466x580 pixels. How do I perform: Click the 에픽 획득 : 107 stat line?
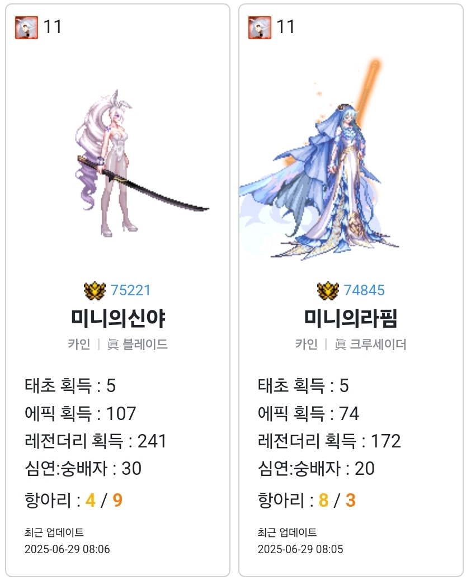[x=80, y=413]
